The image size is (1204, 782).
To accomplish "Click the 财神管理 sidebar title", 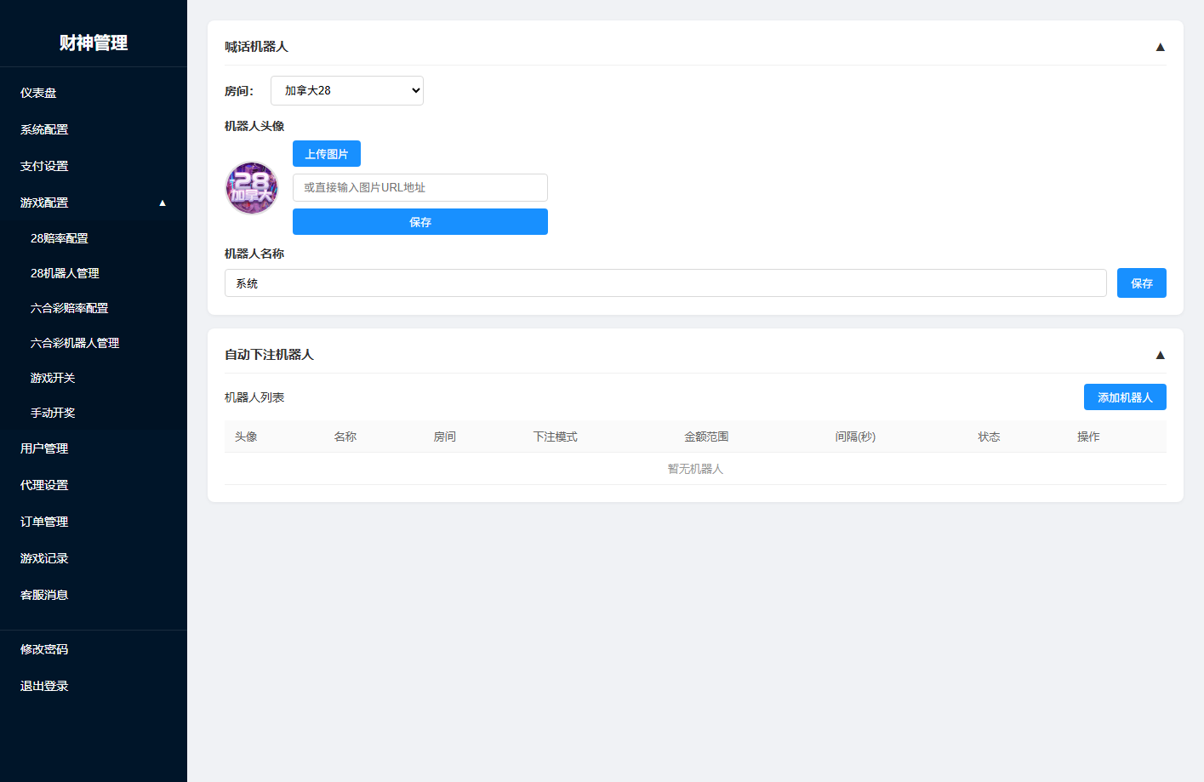I will [x=94, y=43].
